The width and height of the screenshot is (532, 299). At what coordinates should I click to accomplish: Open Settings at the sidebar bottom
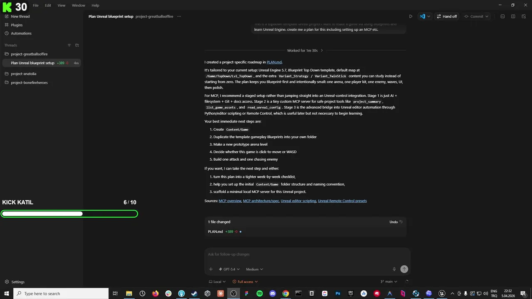(15, 282)
